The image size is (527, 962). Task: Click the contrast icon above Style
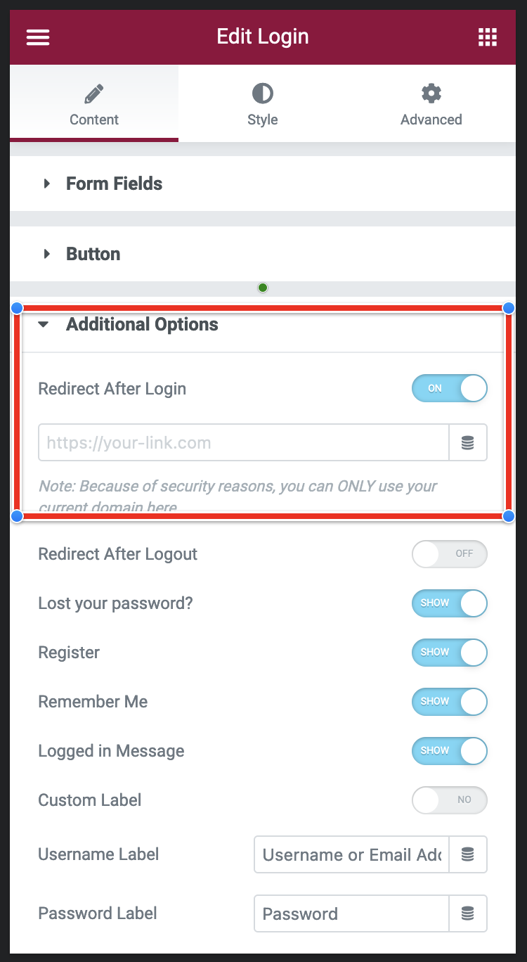point(262,92)
